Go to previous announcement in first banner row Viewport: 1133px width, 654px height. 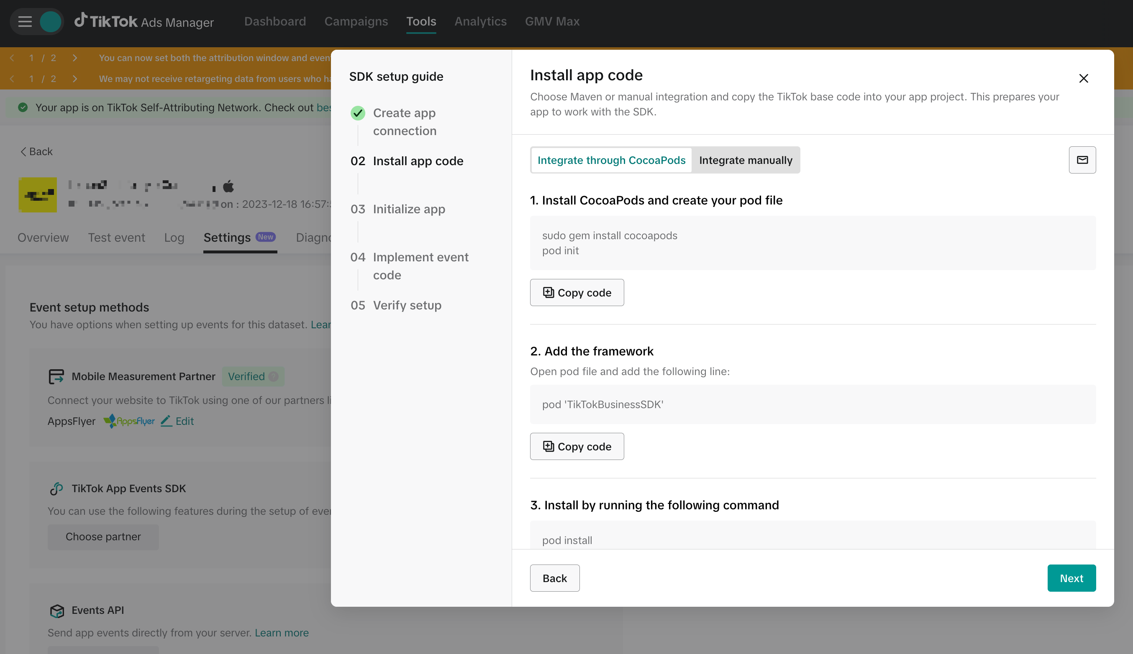click(12, 58)
